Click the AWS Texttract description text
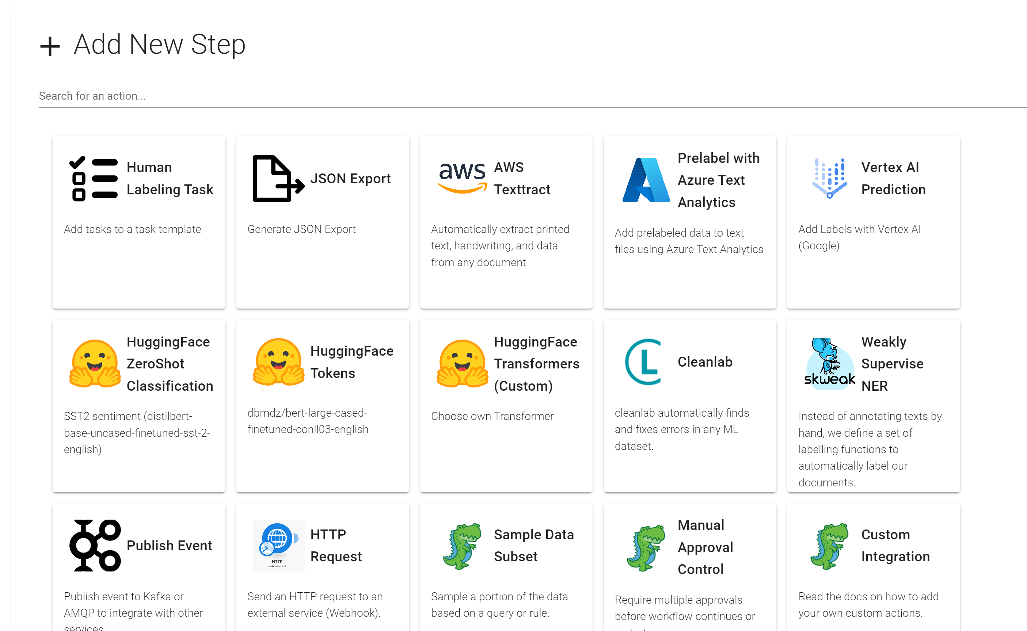The height and width of the screenshot is (631, 1027). [500, 246]
